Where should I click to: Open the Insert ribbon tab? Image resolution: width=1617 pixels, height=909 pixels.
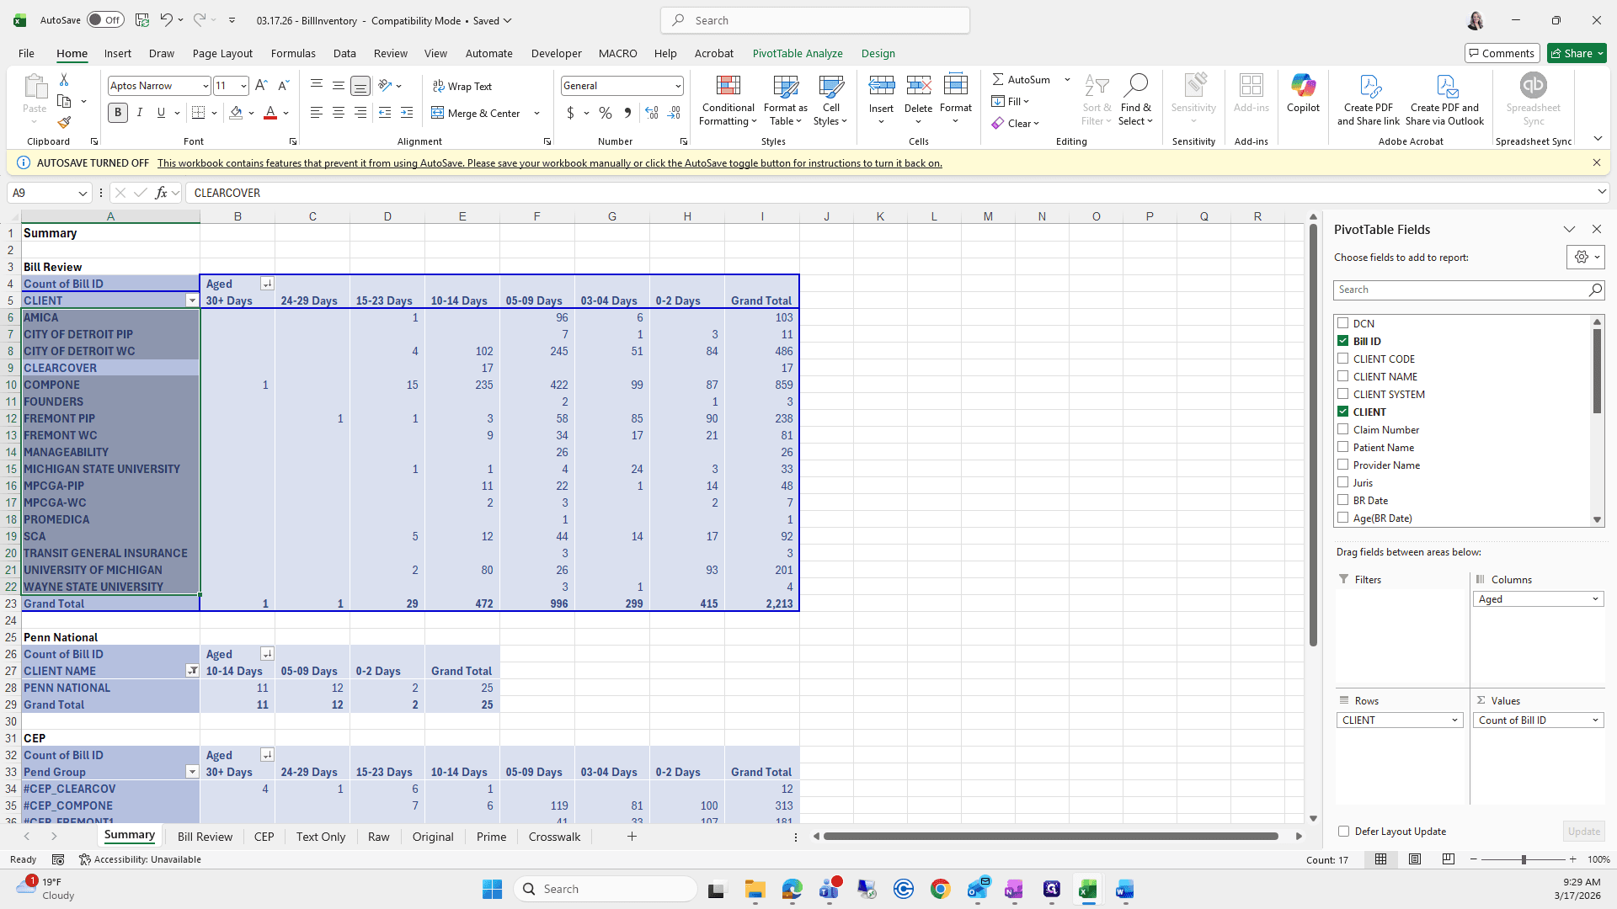(x=118, y=53)
